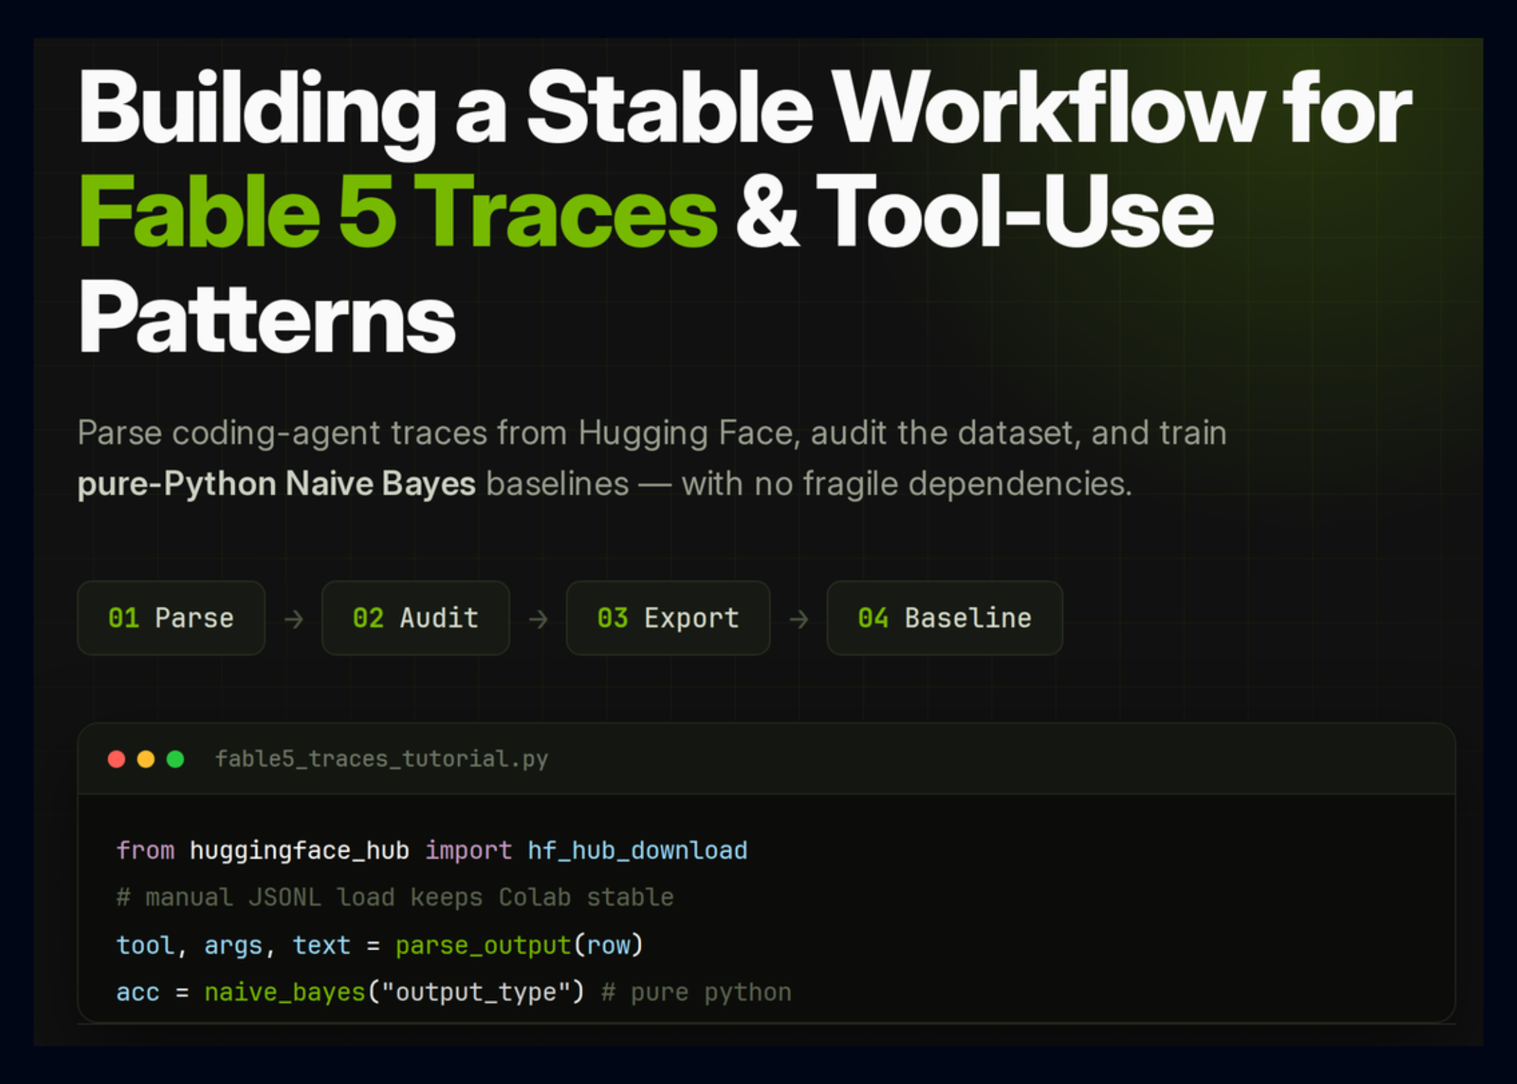
Task: Click the yellow dot in code window header
Action: [x=146, y=759]
